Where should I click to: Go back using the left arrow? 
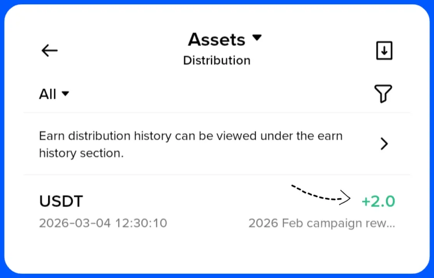point(50,51)
